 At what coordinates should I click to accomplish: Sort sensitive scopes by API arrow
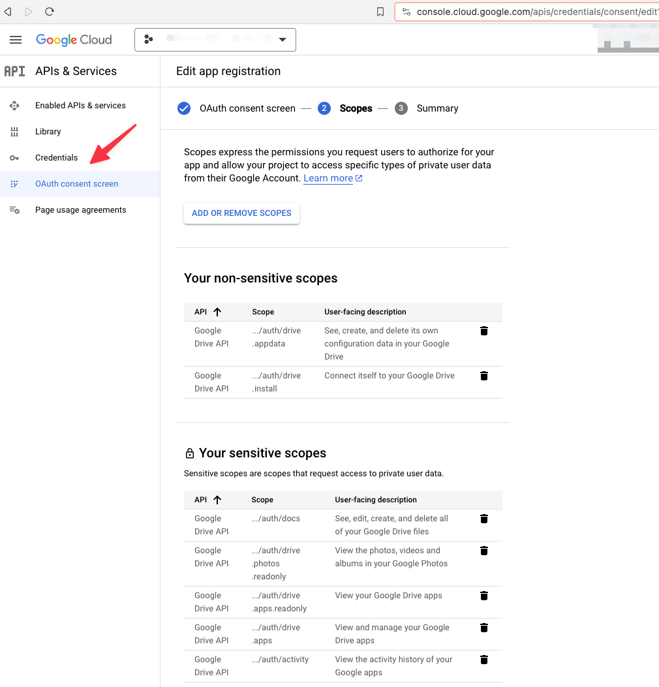pyautogui.click(x=217, y=500)
